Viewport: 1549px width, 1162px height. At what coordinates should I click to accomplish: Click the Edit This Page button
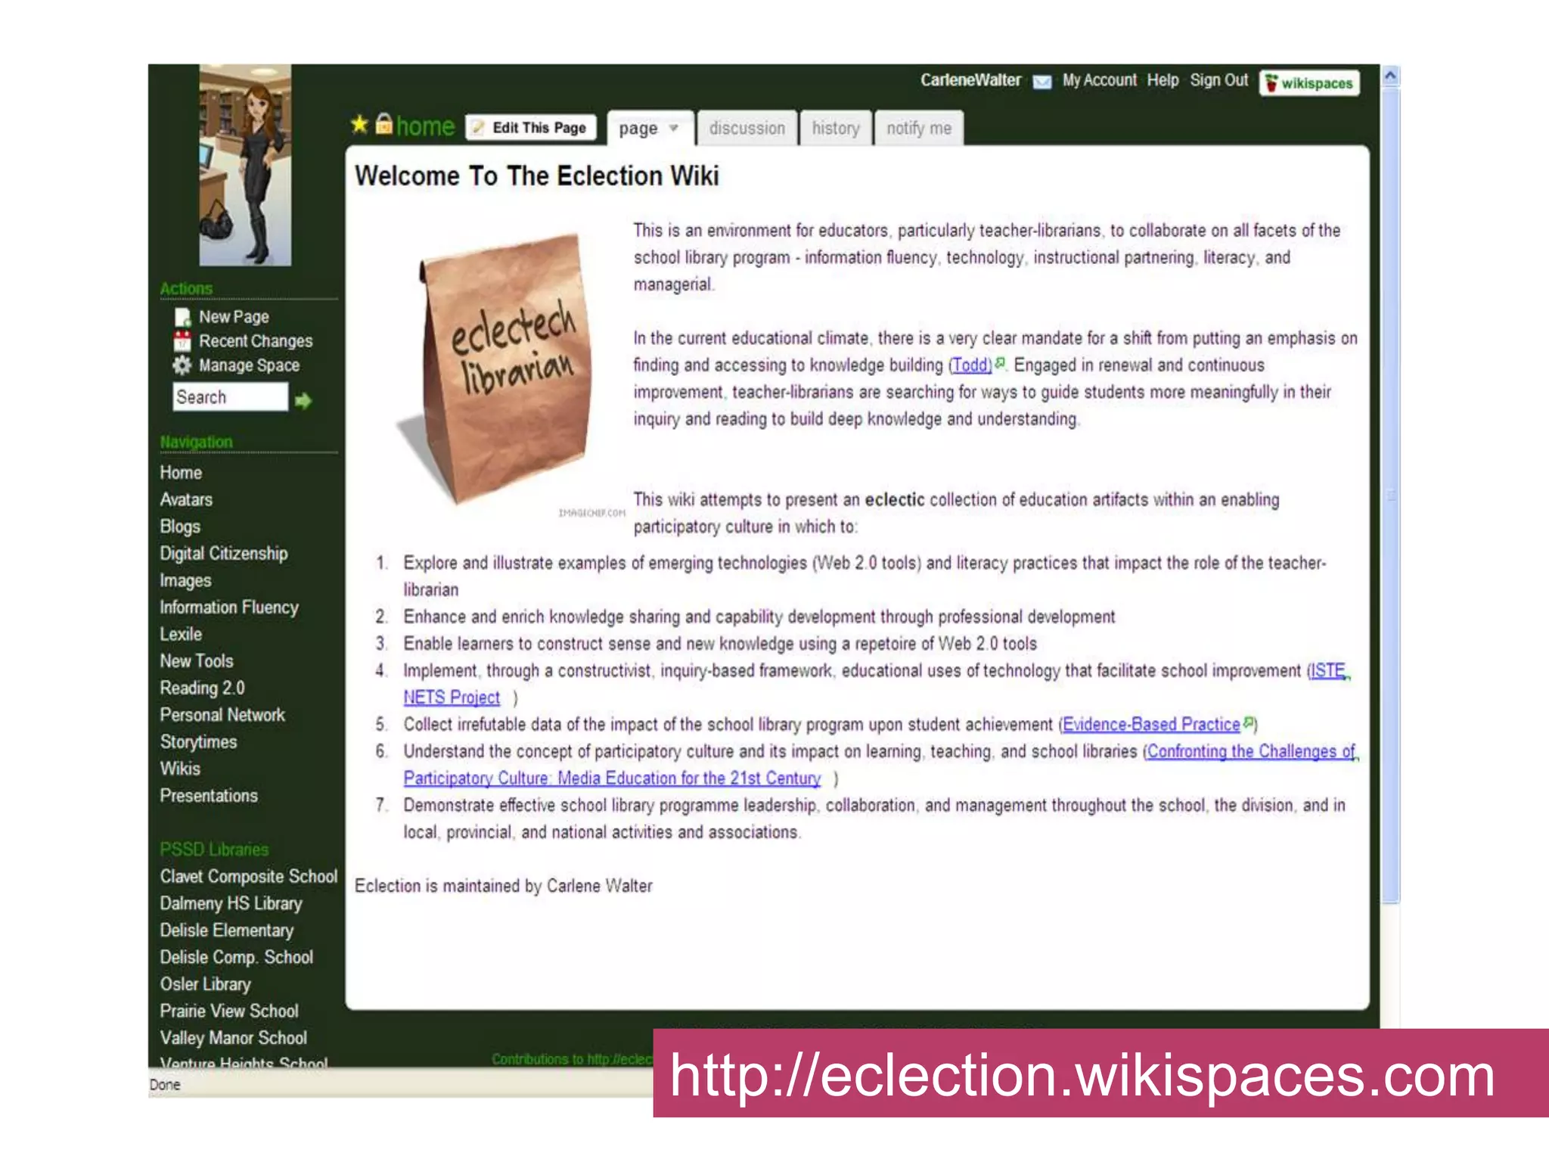pos(531,128)
